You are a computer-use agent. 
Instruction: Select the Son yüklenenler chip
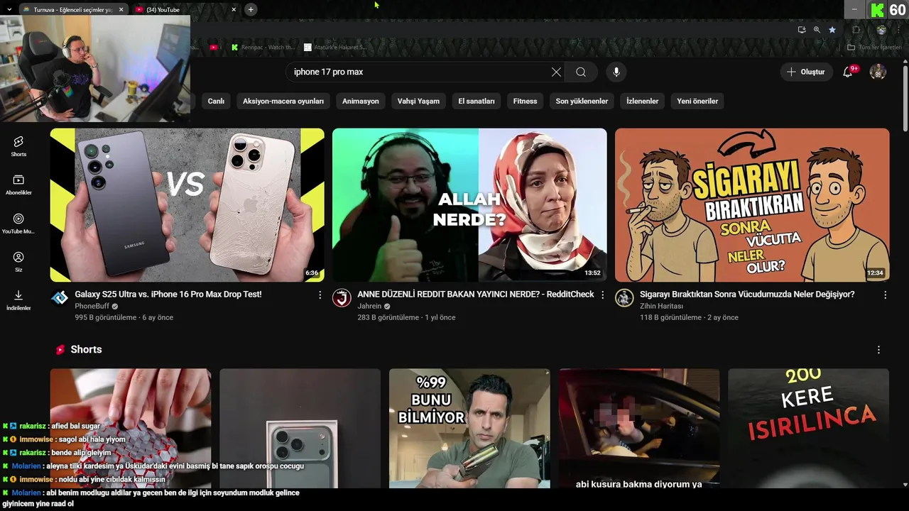[582, 101]
